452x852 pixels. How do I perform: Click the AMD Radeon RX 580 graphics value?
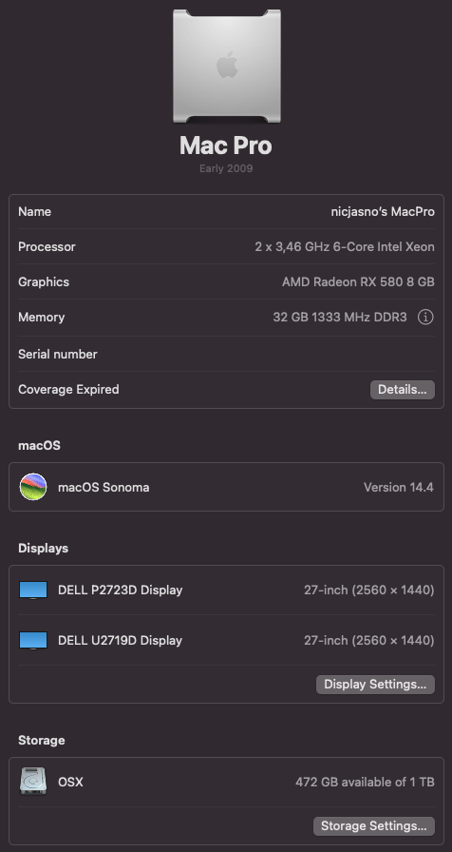tap(358, 282)
